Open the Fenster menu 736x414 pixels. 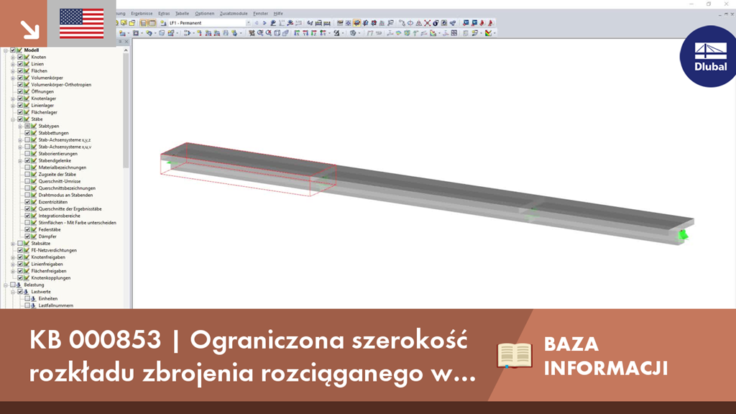coord(260,14)
